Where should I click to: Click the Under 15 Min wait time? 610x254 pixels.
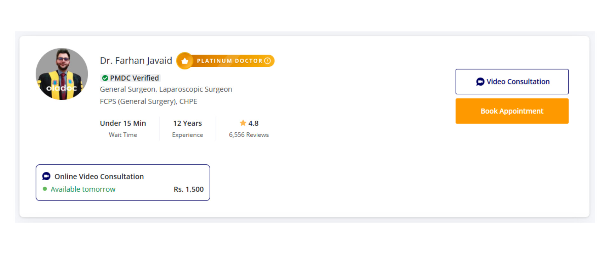123,123
